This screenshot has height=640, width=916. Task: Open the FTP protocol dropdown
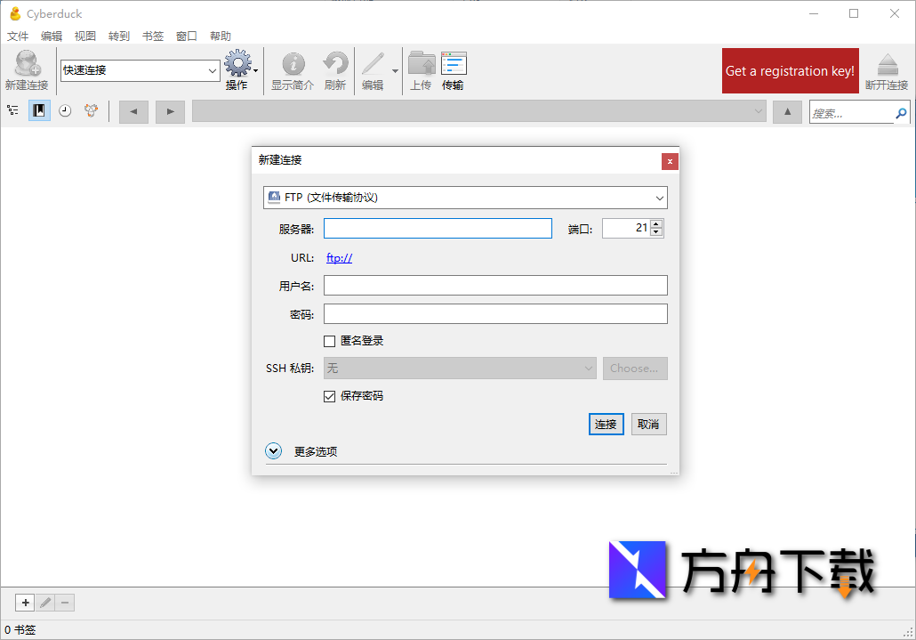(465, 198)
